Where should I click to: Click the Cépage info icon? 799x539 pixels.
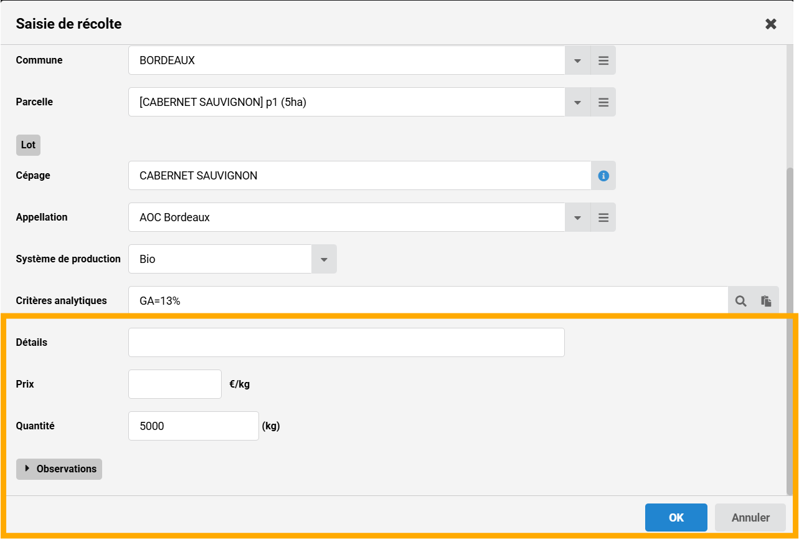point(603,176)
